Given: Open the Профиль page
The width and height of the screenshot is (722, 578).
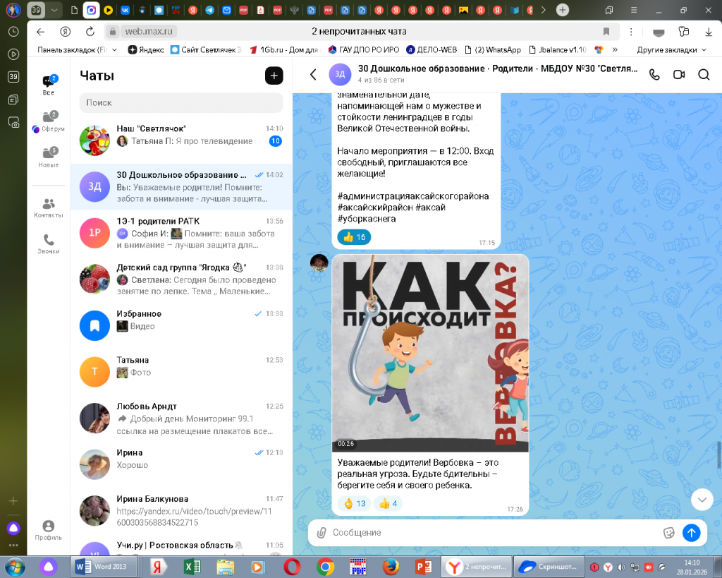Looking at the screenshot, I should pos(49,530).
